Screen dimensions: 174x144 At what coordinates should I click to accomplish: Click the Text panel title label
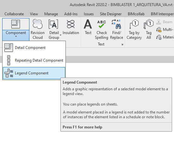101,44
